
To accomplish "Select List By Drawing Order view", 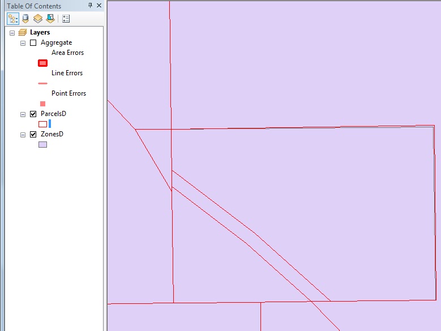I will [x=13, y=19].
